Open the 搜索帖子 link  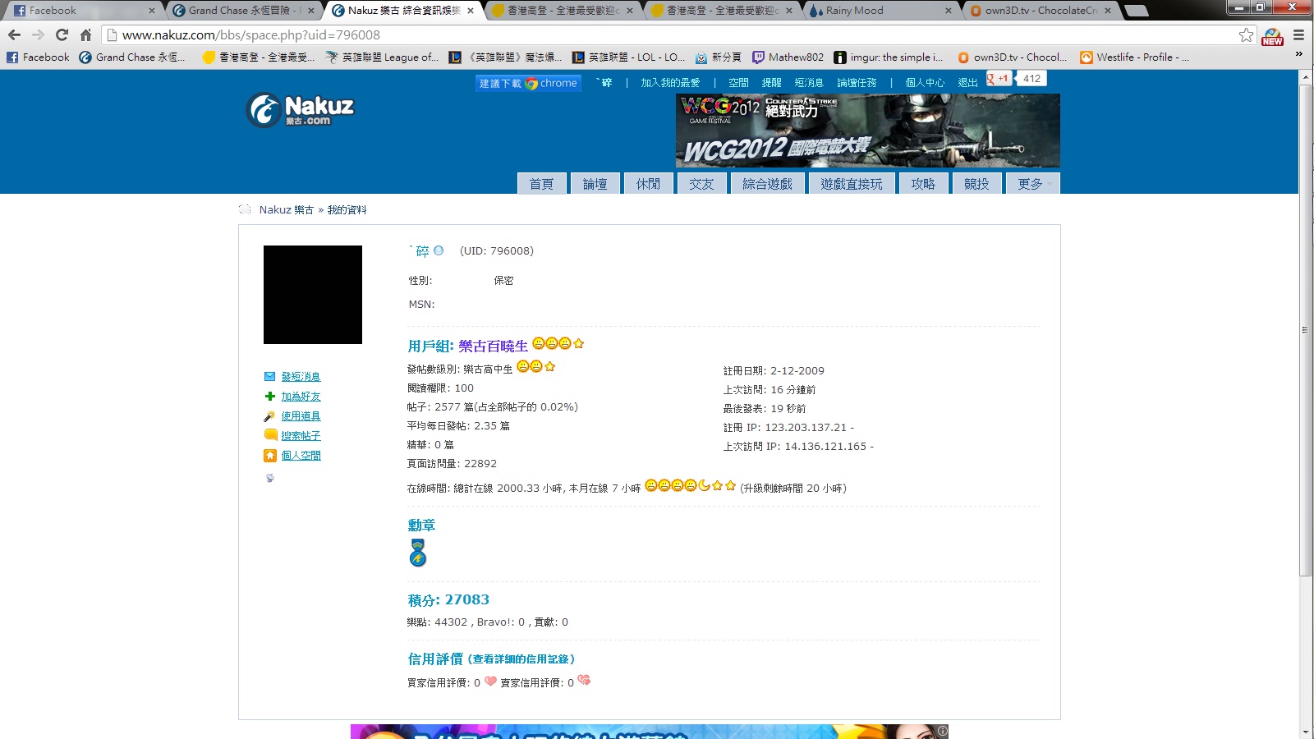pyautogui.click(x=301, y=436)
